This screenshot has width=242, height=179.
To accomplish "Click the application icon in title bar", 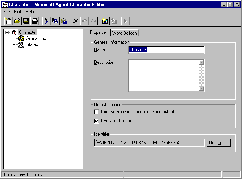I will (5, 5).
